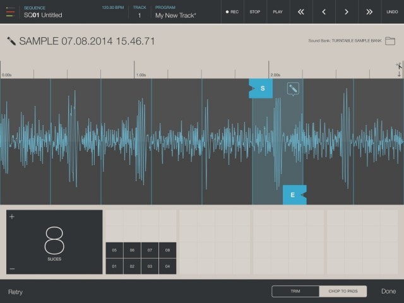Jump back with double left arrows
This screenshot has width=404, height=303.
coord(301,12)
